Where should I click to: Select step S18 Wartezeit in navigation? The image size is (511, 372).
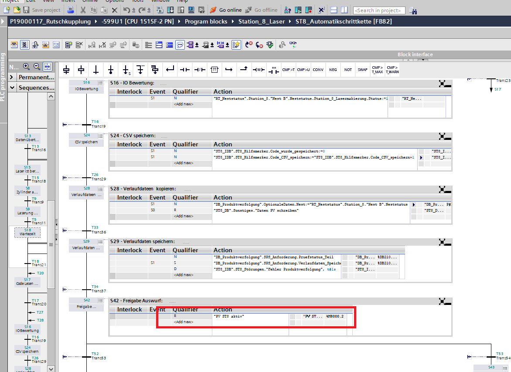click(27, 232)
